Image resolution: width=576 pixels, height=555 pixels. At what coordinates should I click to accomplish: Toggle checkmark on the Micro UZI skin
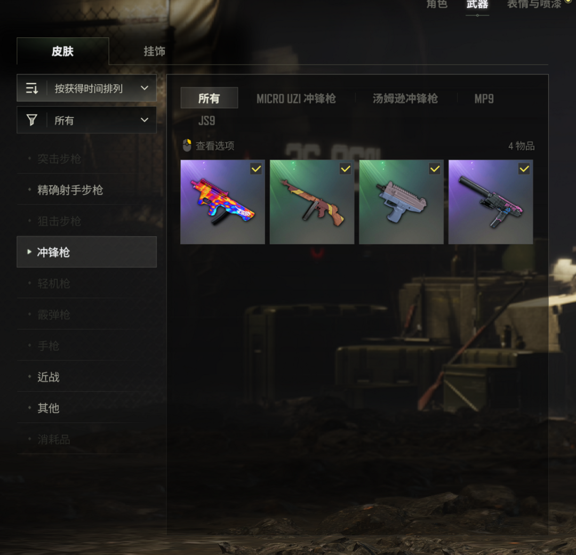[435, 168]
